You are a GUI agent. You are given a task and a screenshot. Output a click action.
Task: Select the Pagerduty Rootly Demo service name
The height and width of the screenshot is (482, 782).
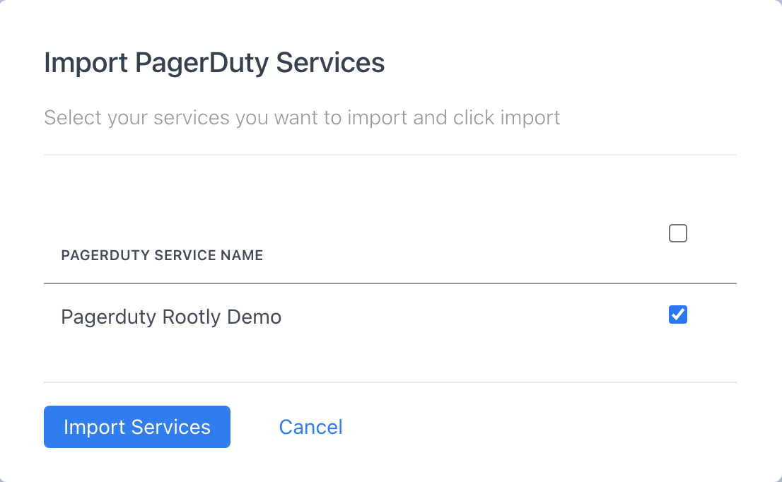(171, 317)
